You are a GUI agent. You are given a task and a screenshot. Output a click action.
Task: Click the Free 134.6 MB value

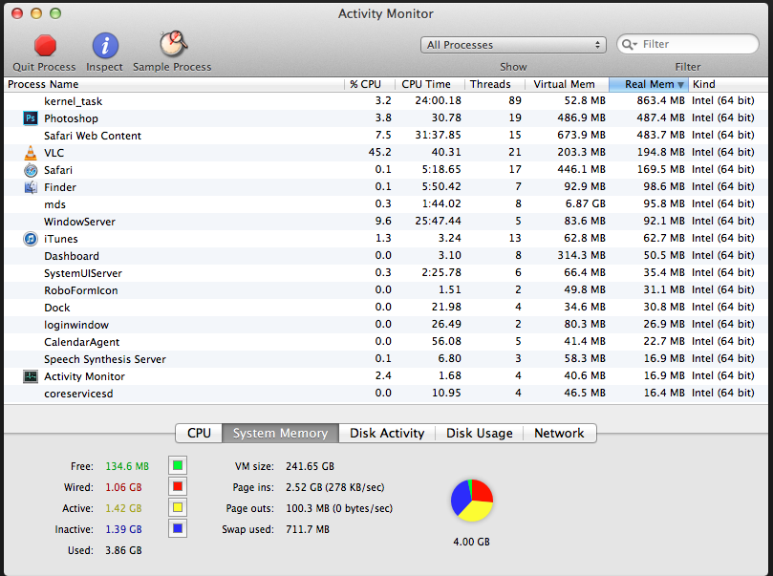(x=127, y=466)
